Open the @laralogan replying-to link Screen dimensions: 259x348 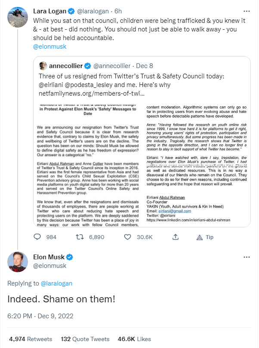click(x=57, y=283)
